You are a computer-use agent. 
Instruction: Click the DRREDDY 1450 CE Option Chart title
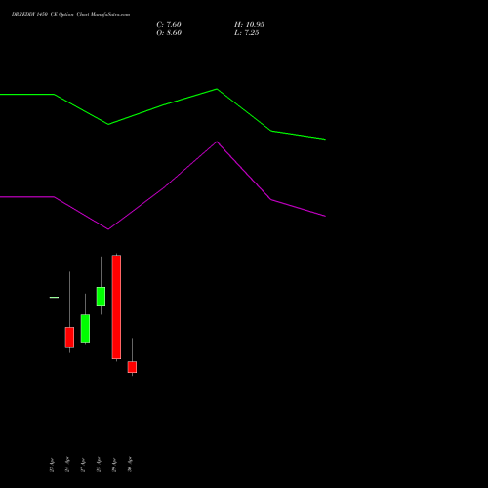[70, 15]
